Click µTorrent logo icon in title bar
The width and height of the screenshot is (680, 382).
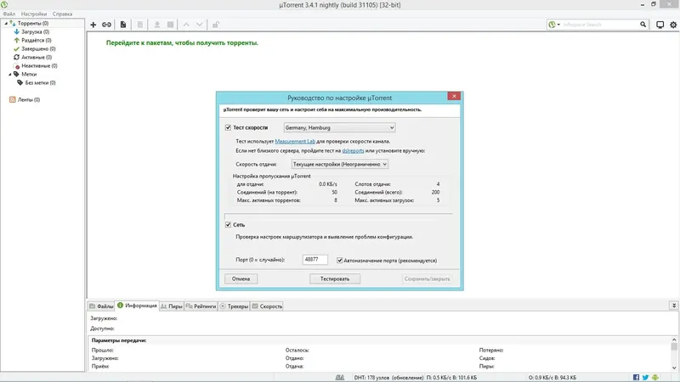pyautogui.click(x=4, y=5)
